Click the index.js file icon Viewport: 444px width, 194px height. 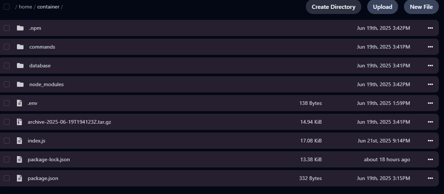point(19,141)
